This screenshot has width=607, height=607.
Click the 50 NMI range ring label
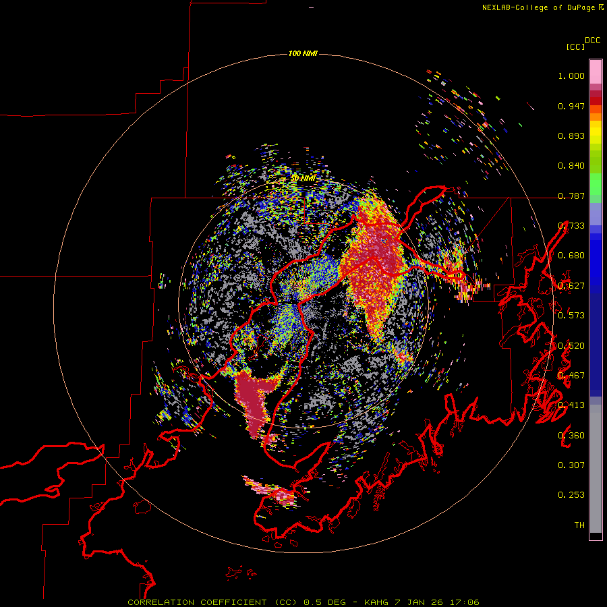[x=303, y=179]
